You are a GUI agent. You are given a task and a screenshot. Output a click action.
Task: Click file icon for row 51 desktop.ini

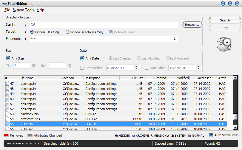click(7, 104)
